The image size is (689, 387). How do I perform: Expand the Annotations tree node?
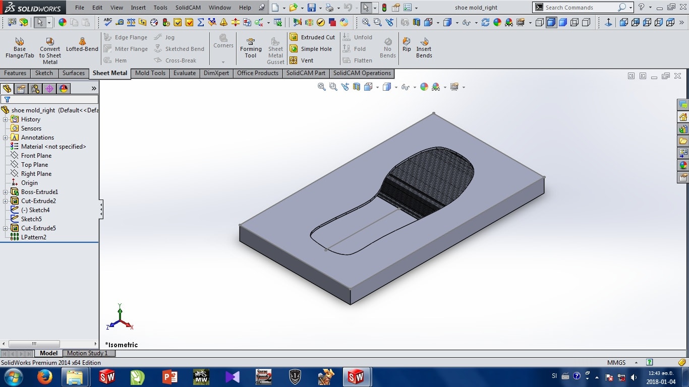pyautogui.click(x=6, y=138)
